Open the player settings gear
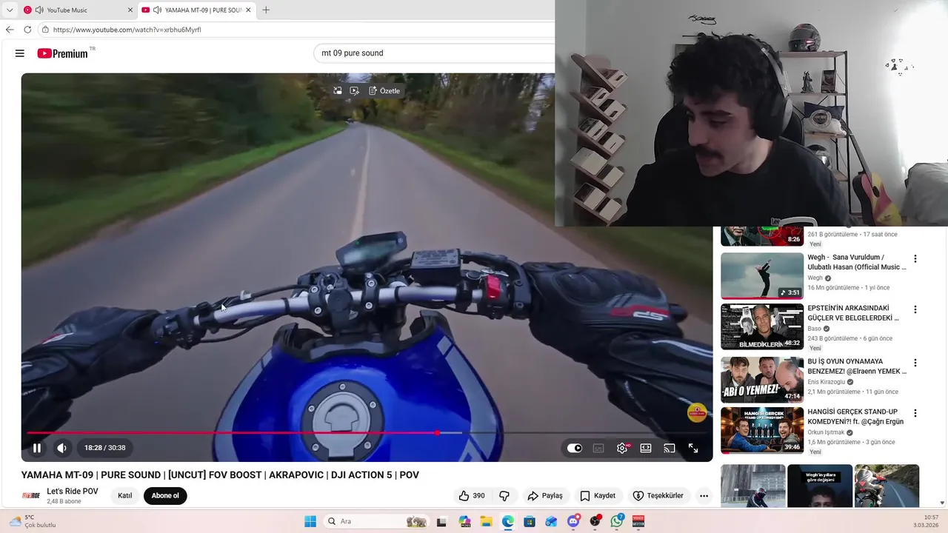 point(622,448)
